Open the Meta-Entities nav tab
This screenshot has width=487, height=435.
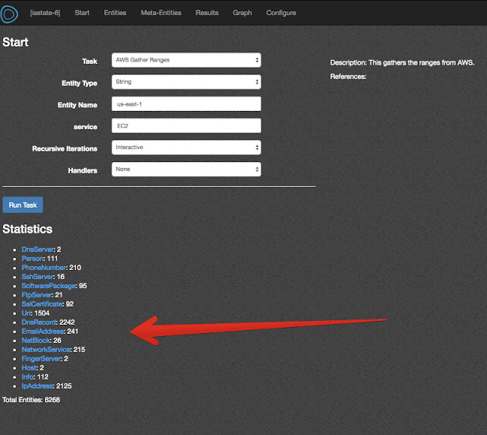click(x=161, y=13)
